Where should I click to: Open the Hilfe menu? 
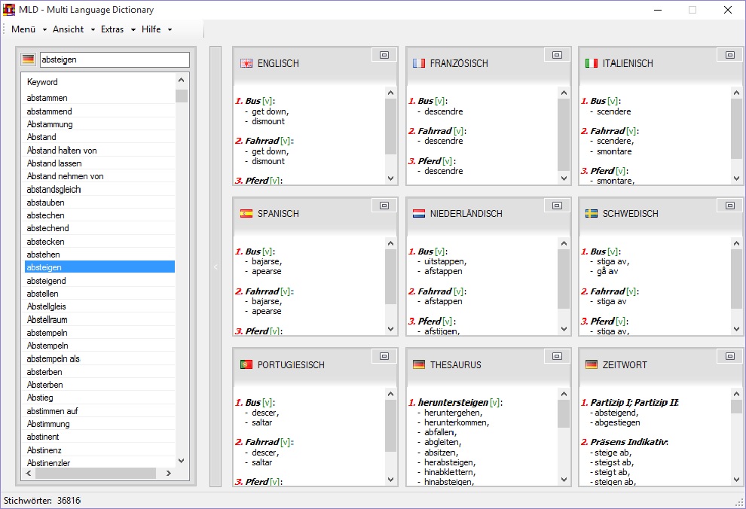click(x=156, y=29)
